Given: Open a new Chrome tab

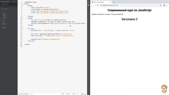Looking at the screenshot, I should (x=114, y=2).
